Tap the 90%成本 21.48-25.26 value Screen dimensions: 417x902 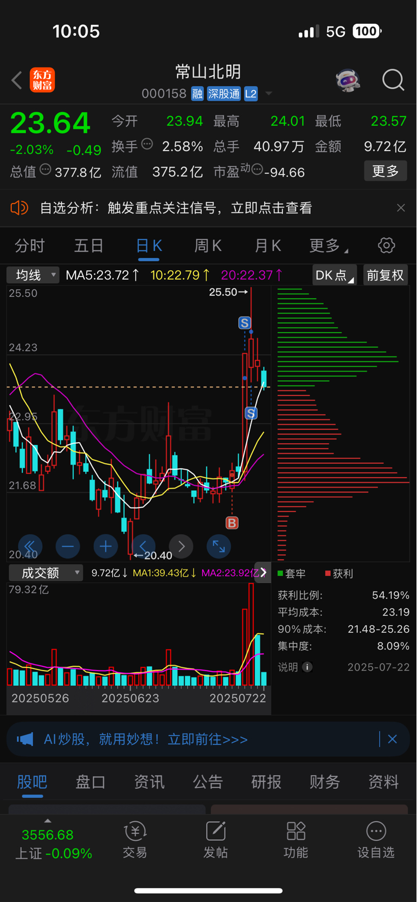pos(378,629)
